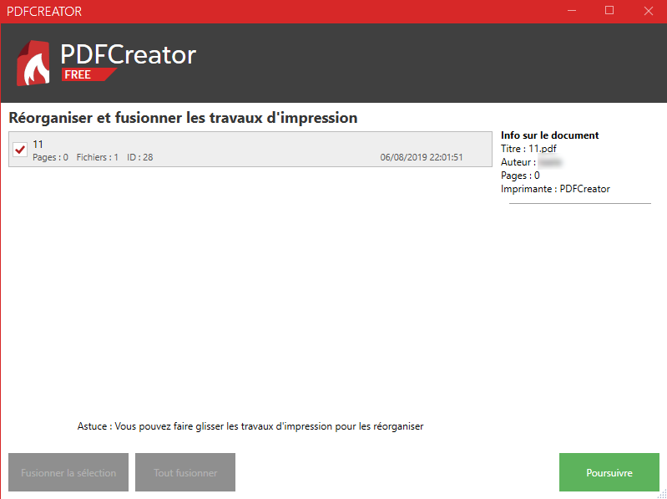Click the Fusionner la sélection button
The width and height of the screenshot is (667, 499).
pyautogui.click(x=68, y=472)
